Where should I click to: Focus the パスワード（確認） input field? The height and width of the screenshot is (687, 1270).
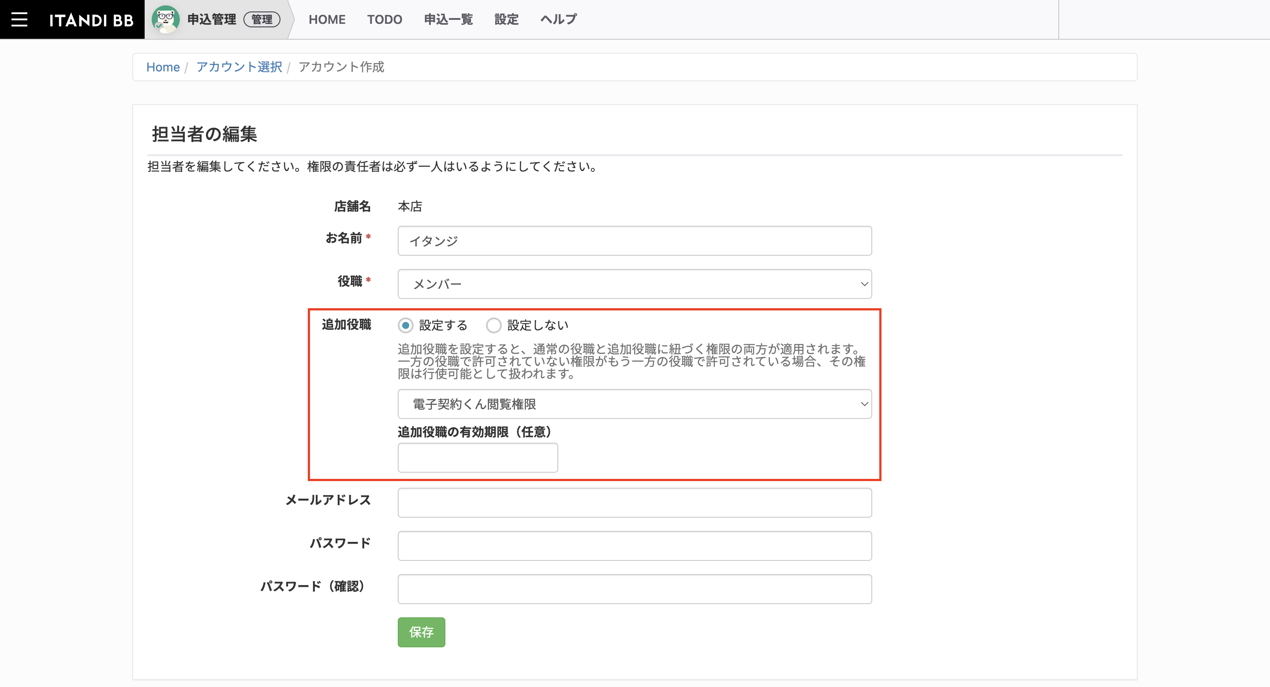point(635,589)
